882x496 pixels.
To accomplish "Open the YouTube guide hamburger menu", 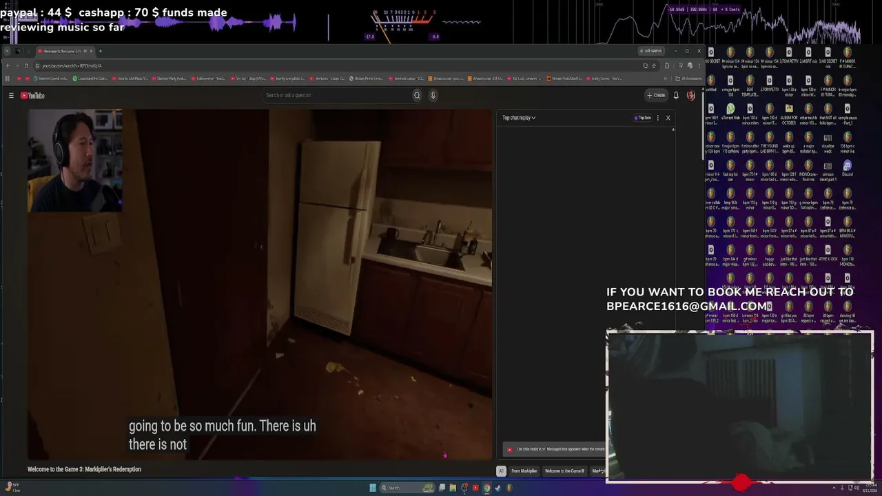I will tap(11, 96).
